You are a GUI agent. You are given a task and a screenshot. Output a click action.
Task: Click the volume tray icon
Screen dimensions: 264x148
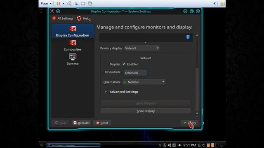point(170,145)
